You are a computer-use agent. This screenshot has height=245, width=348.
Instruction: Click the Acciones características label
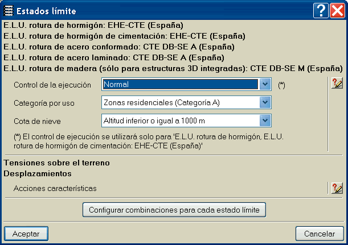[x=55, y=188]
